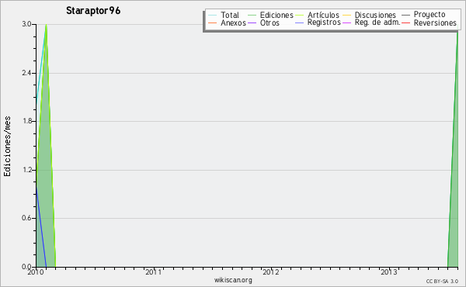Click the chart title Staraptor96
The height and width of the screenshot is (287, 466).
click(93, 11)
